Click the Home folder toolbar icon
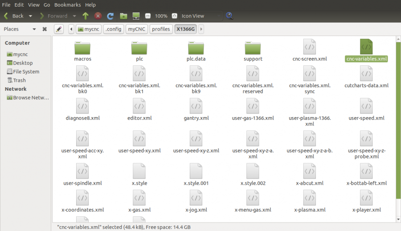 (x=123, y=16)
